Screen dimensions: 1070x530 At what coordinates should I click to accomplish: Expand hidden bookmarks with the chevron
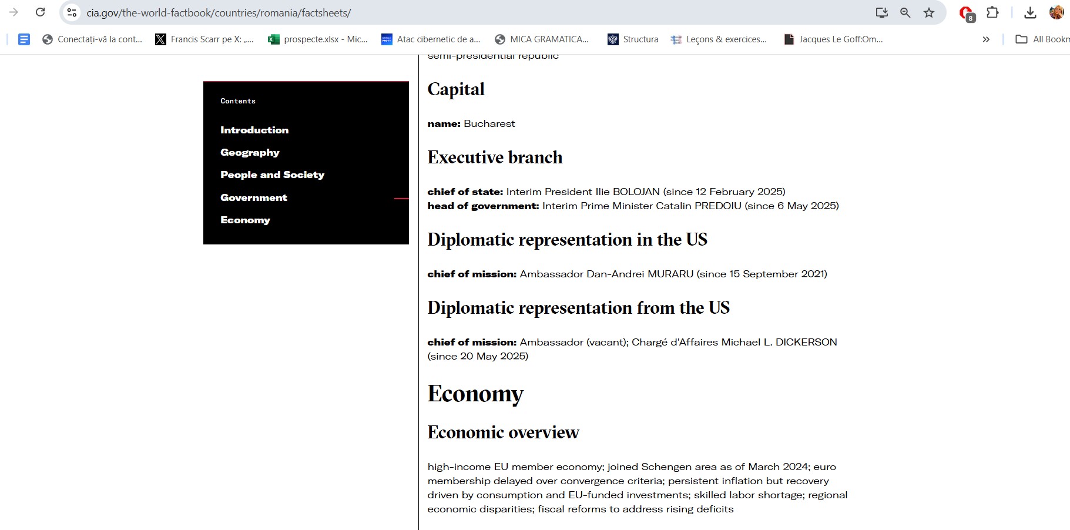[986, 39]
